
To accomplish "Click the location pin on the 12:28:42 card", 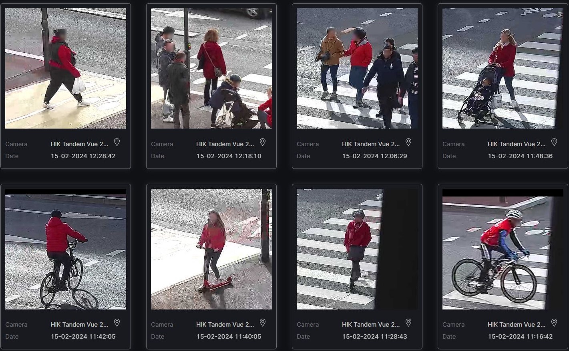I will pos(117,142).
